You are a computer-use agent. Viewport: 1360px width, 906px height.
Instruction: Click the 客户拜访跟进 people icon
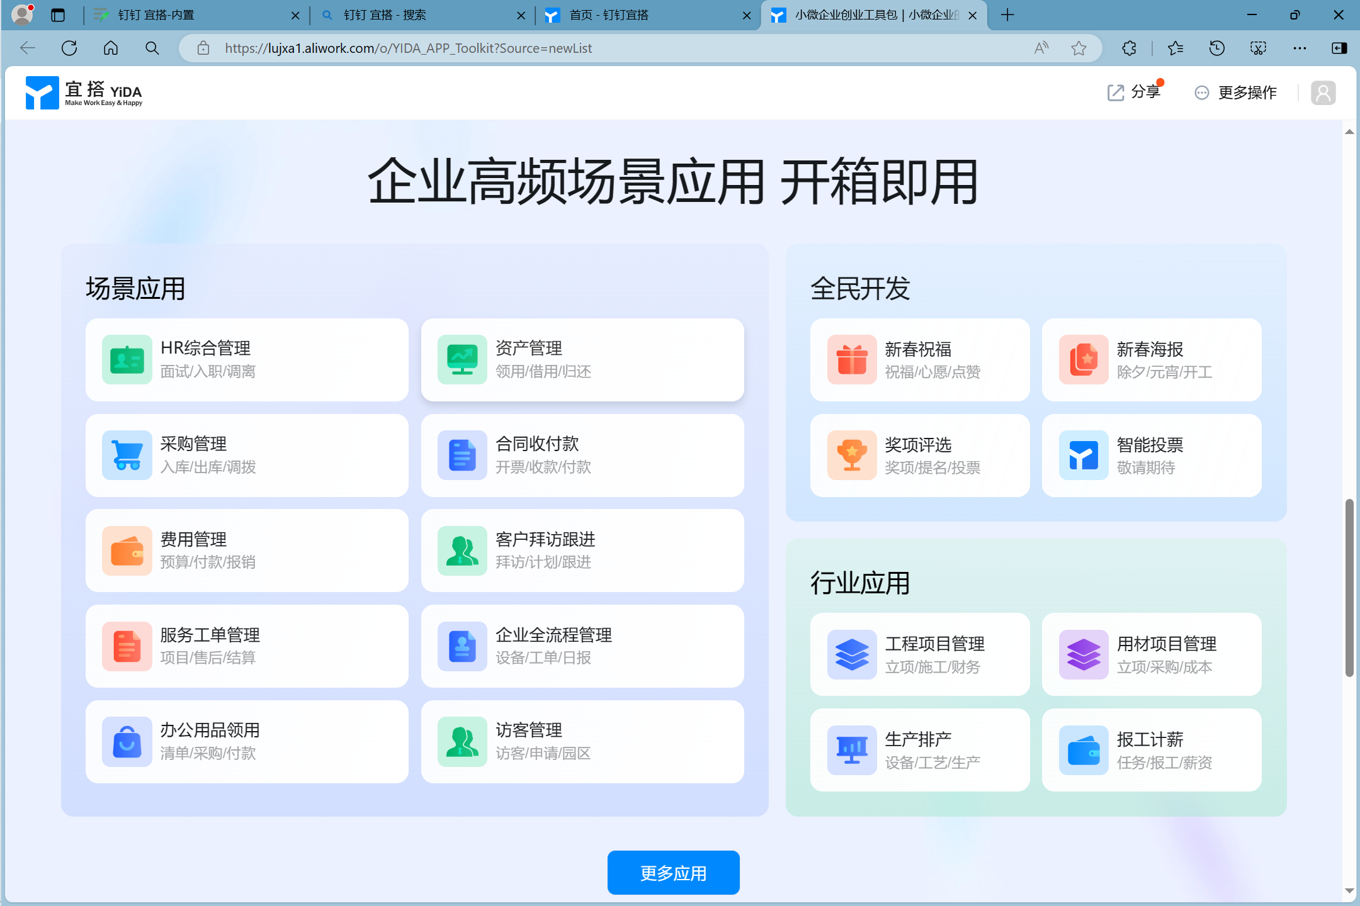click(462, 551)
